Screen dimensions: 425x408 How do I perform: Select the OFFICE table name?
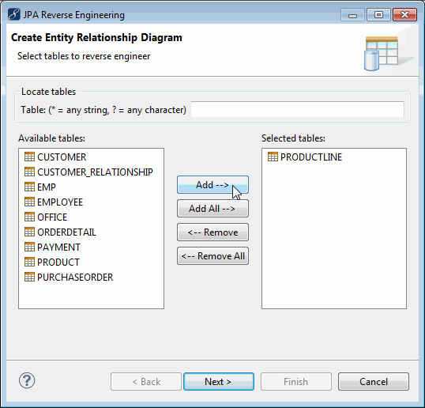(52, 217)
